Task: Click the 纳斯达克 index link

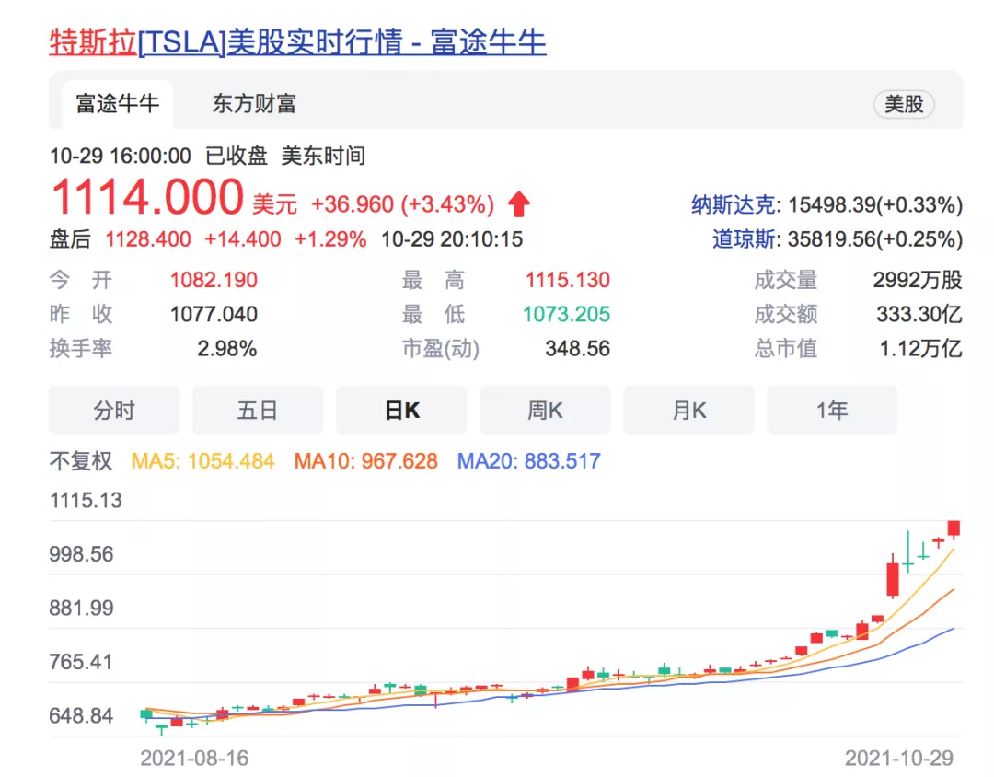Action: pyautogui.click(x=734, y=205)
